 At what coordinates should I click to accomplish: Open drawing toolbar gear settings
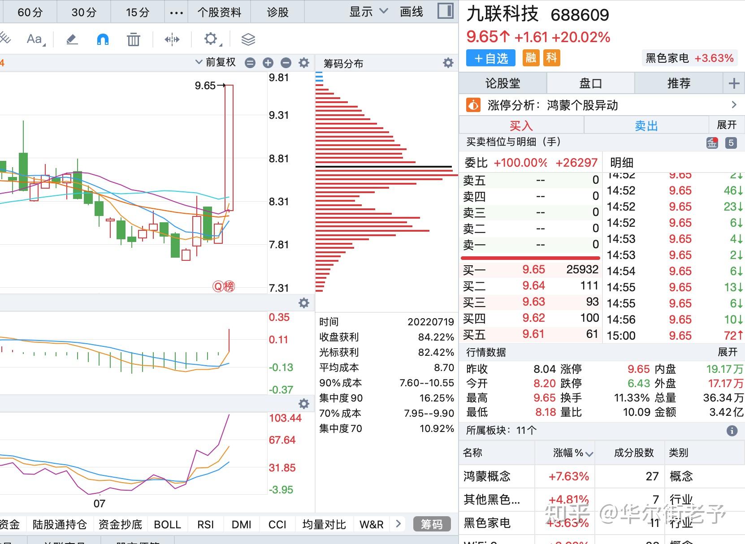click(x=212, y=39)
